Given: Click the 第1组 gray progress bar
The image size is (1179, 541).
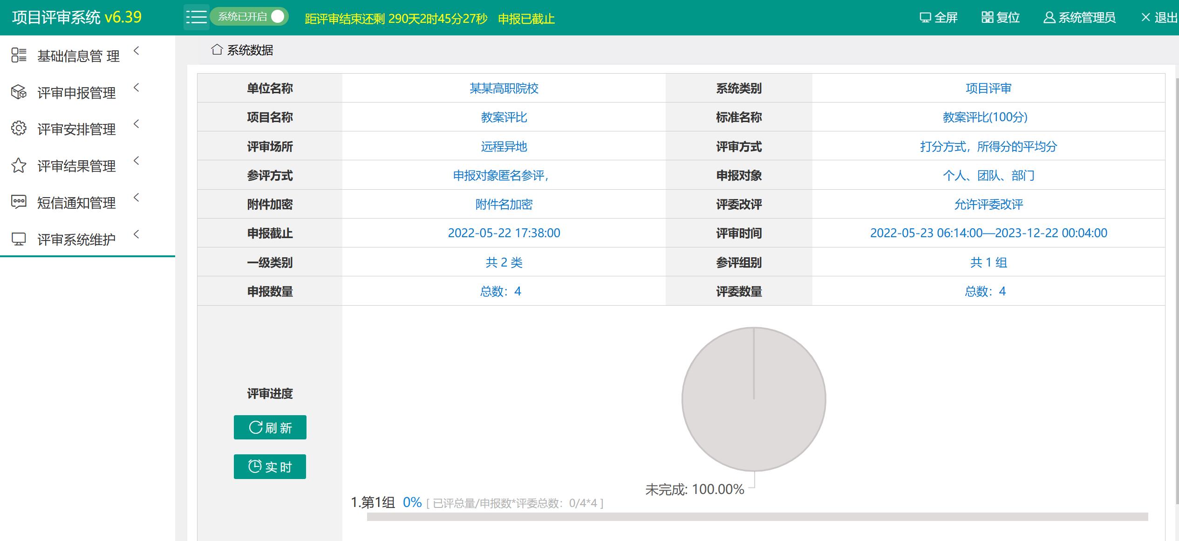Looking at the screenshot, I should point(757,517).
